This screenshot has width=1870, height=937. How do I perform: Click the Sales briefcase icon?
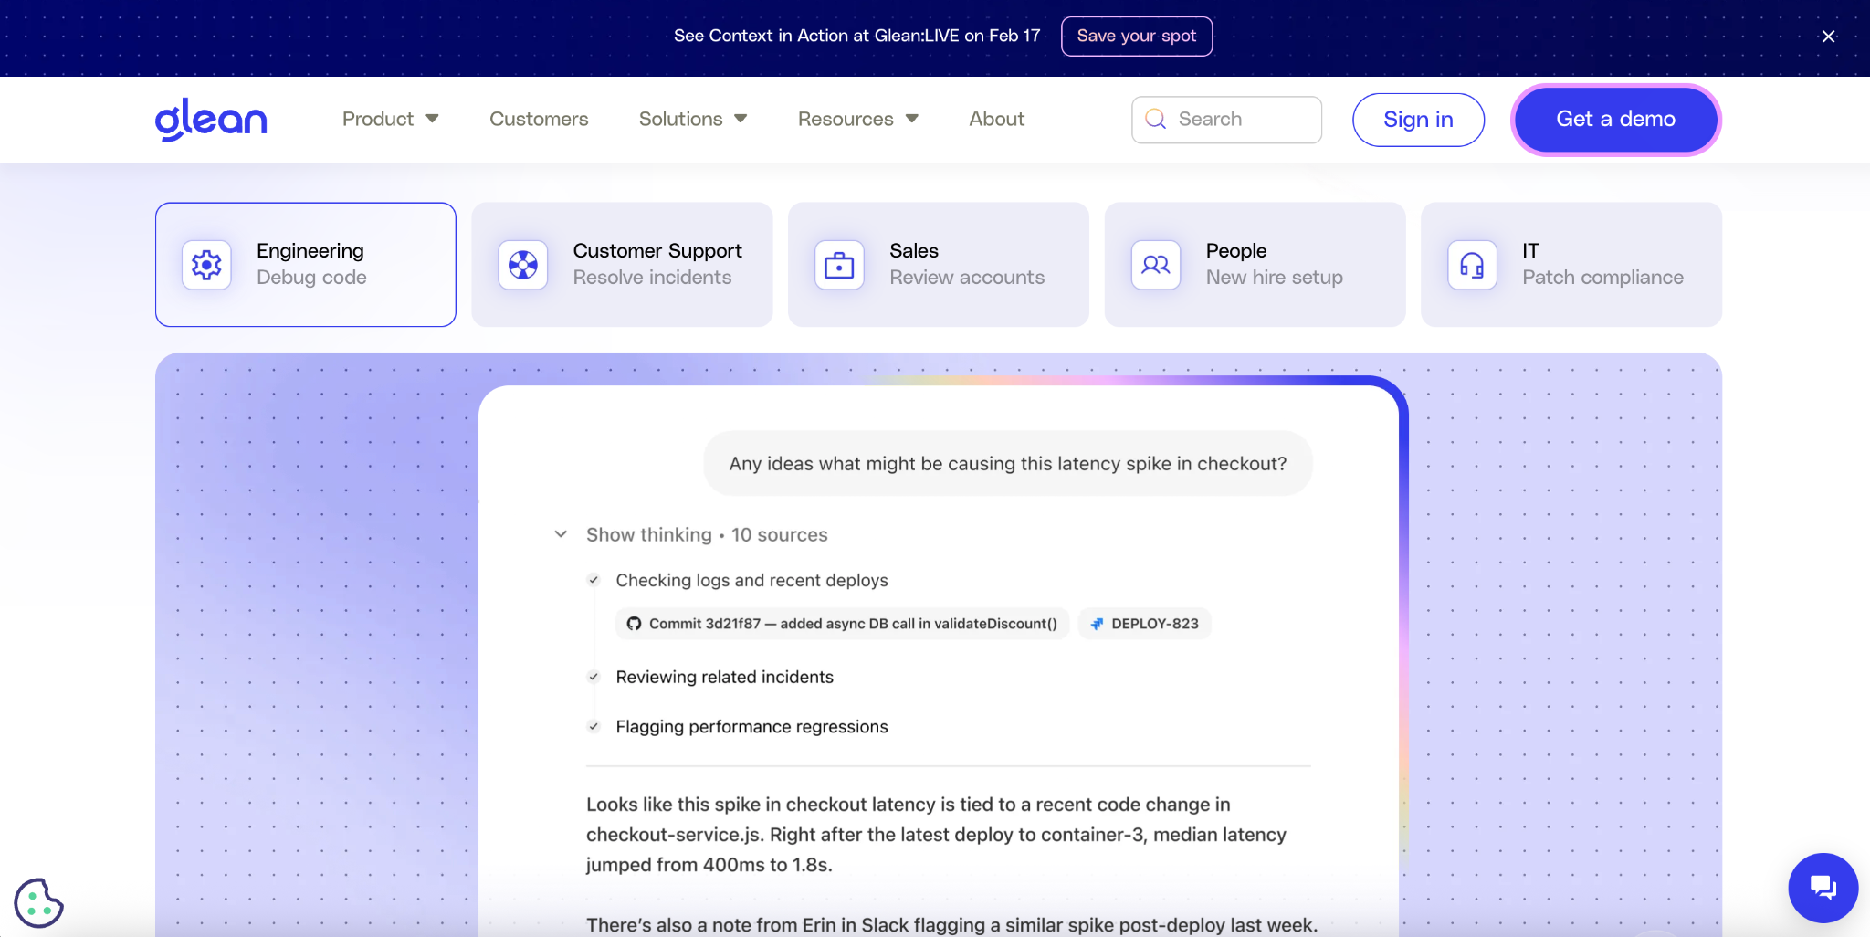tap(839, 265)
